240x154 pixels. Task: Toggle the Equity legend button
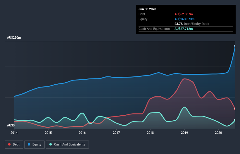click(x=34, y=145)
